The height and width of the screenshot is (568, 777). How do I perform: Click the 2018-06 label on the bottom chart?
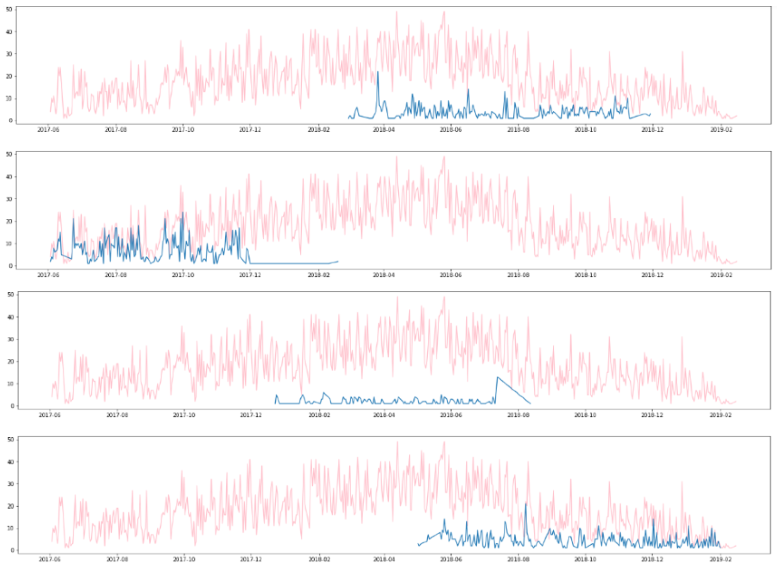(x=451, y=559)
